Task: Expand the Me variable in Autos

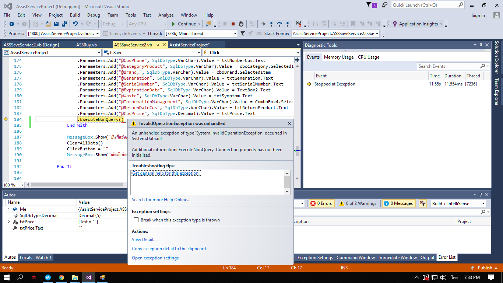Action: [x=8, y=209]
